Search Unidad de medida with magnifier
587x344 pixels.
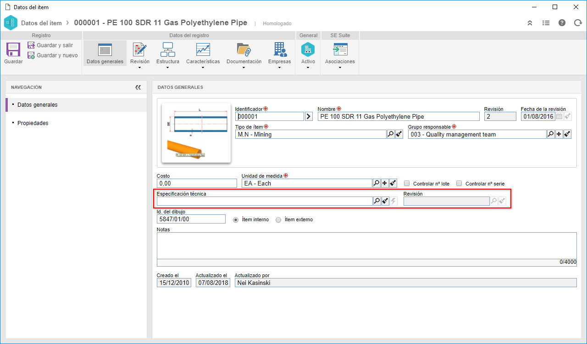(x=376, y=183)
